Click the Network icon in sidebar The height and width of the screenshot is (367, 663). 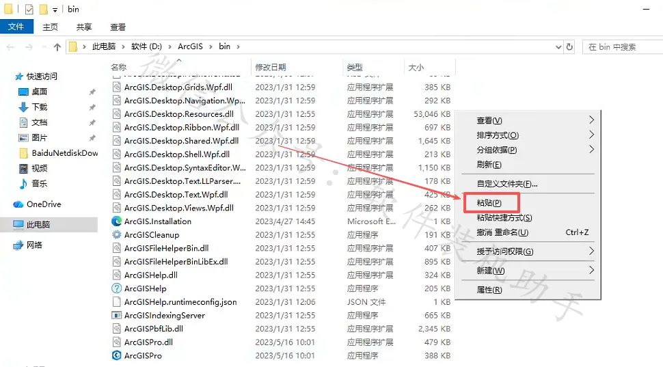[18, 245]
